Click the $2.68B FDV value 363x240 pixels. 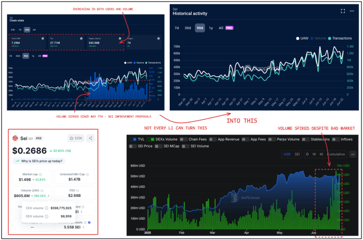pyautogui.click(x=74, y=196)
